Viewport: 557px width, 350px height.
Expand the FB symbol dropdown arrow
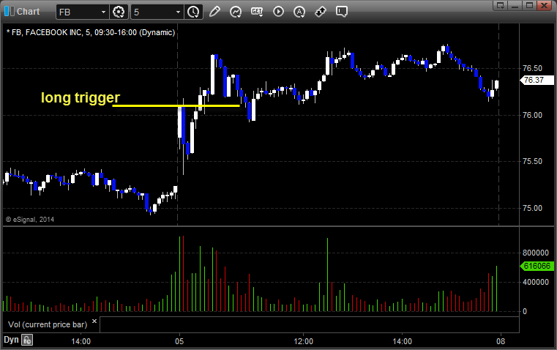(103, 12)
